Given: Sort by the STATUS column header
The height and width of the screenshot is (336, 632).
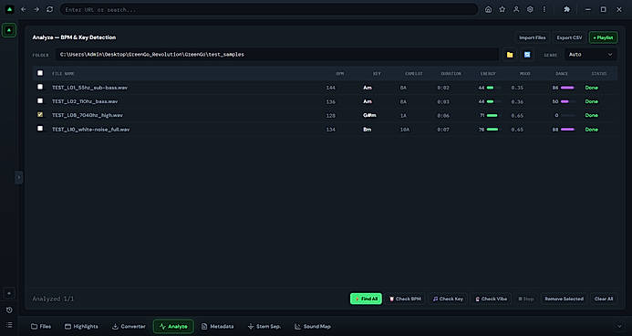Looking at the screenshot, I should 599,73.
